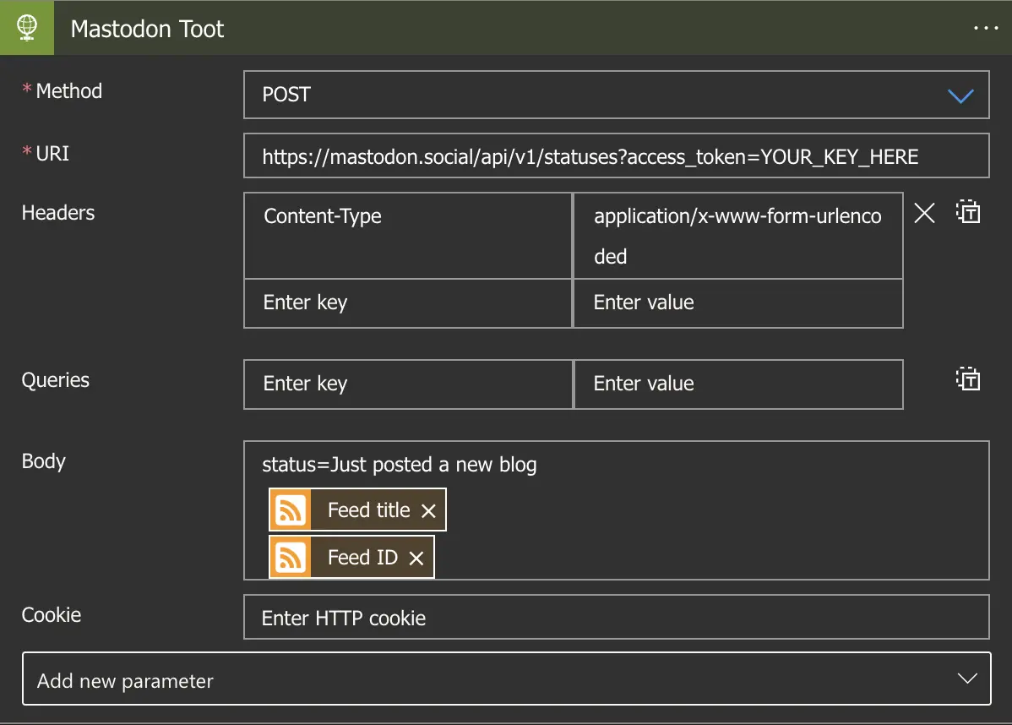
Task: Expand the Method dropdown arrow
Action: pyautogui.click(x=960, y=96)
